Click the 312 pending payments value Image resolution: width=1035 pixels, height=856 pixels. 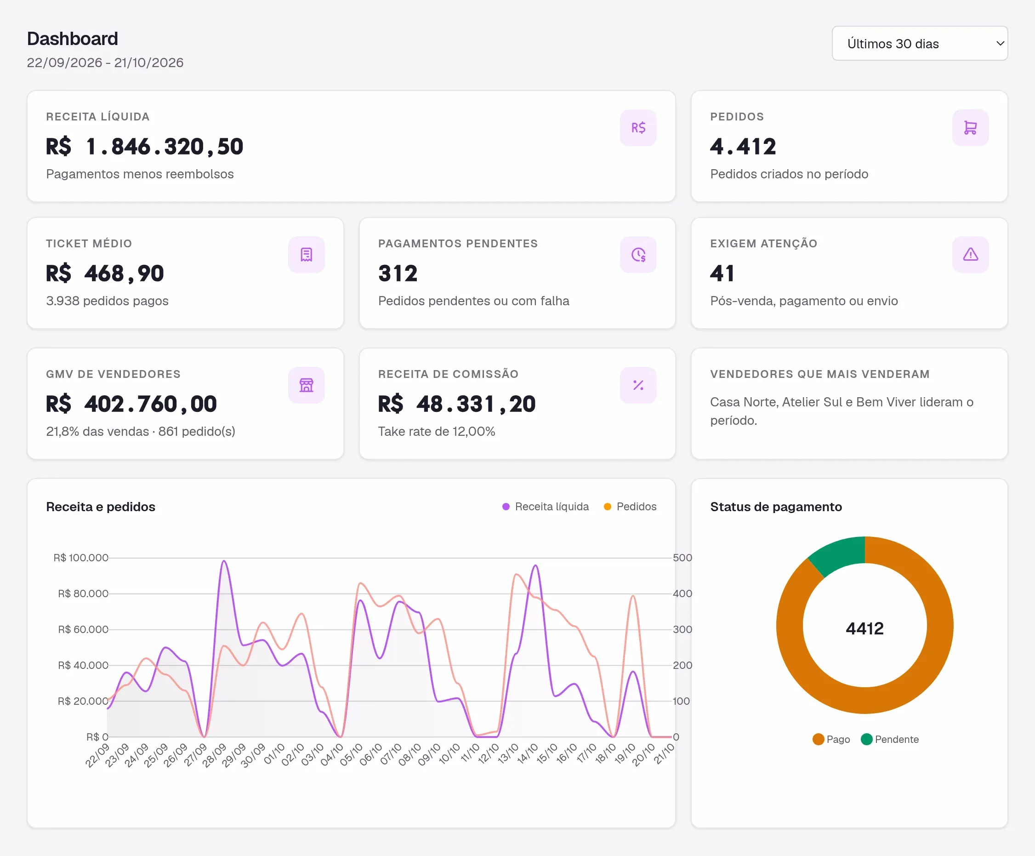[x=398, y=273]
